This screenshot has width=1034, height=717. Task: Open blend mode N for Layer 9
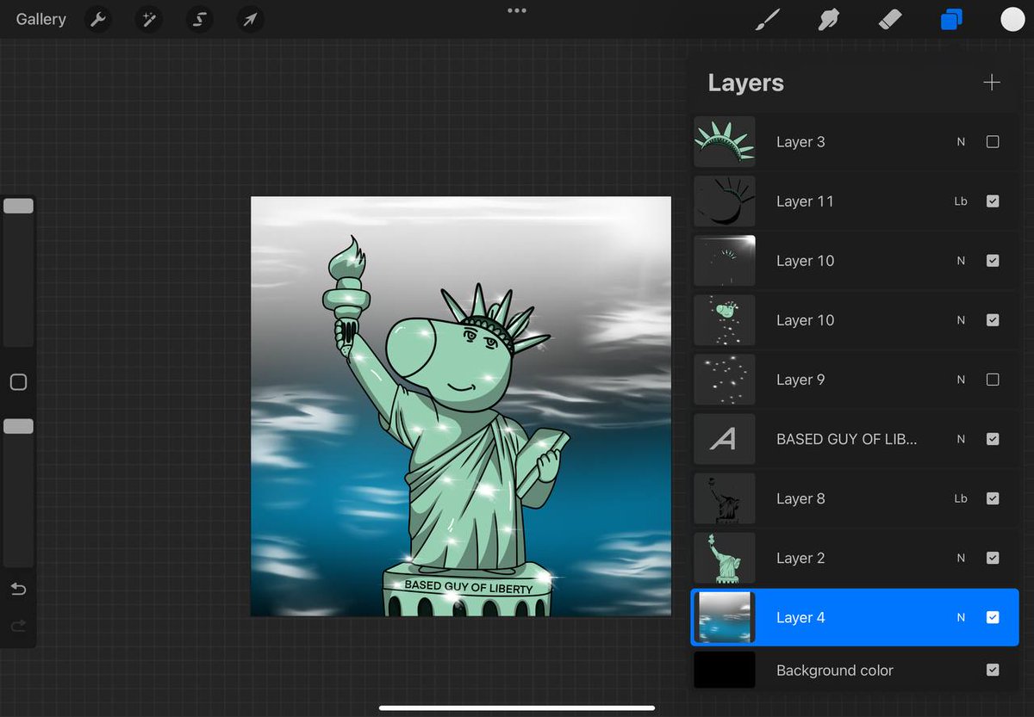tap(961, 380)
